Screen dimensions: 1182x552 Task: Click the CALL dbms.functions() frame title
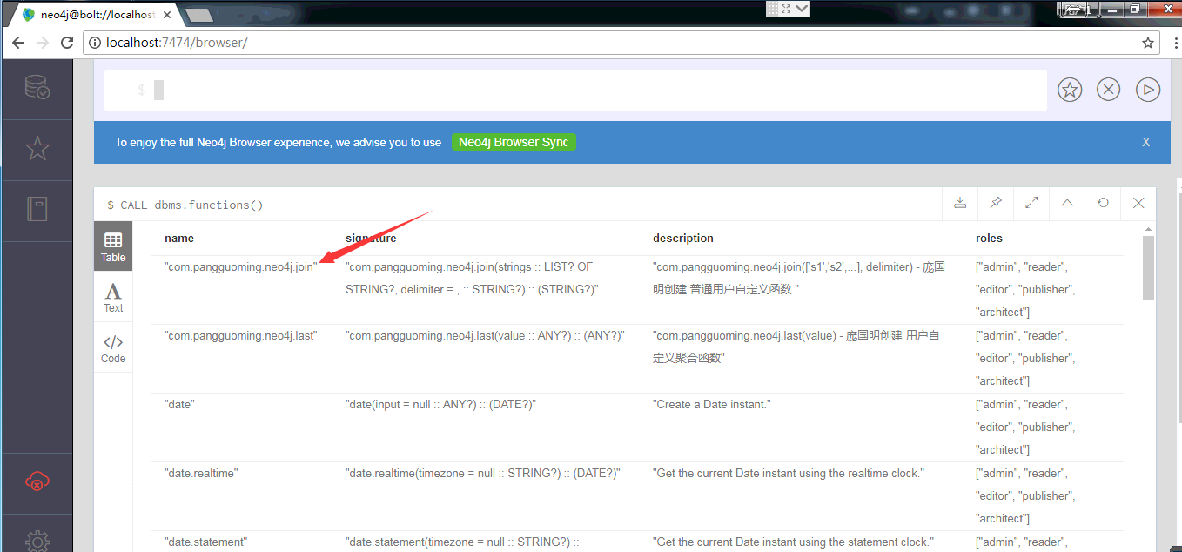(x=185, y=205)
